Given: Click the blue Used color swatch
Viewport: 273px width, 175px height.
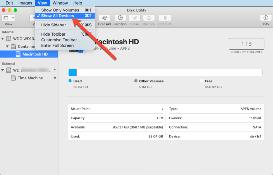Looking at the screenshot, I should click(x=70, y=81).
